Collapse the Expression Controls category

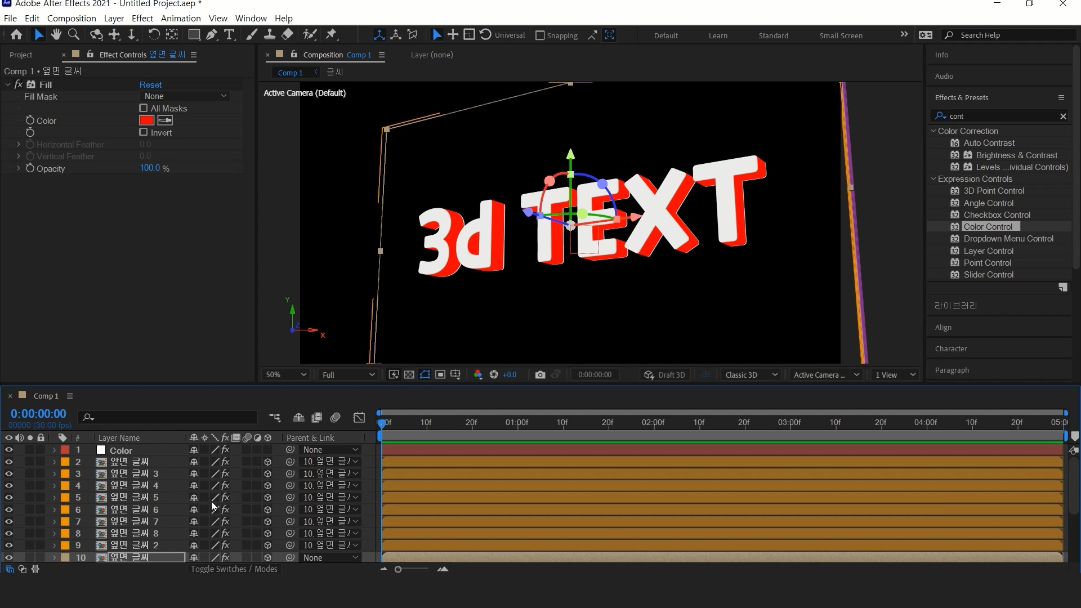tap(933, 179)
